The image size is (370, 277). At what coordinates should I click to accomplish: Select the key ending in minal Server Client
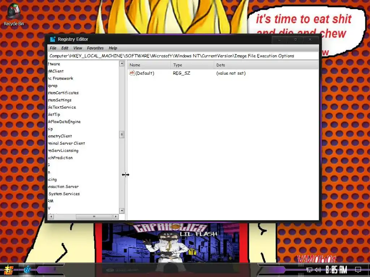(66, 143)
